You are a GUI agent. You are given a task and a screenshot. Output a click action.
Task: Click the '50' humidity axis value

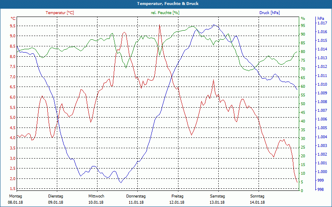pos(303,104)
